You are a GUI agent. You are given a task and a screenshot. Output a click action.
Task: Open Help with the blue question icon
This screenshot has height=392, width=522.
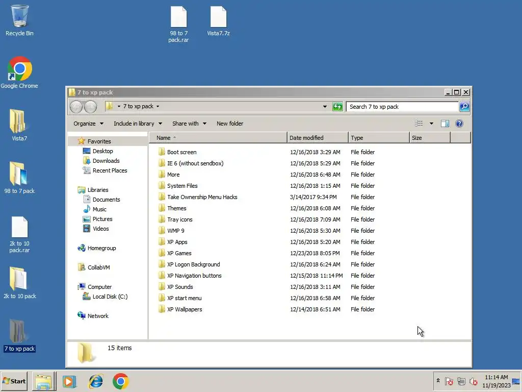(459, 124)
